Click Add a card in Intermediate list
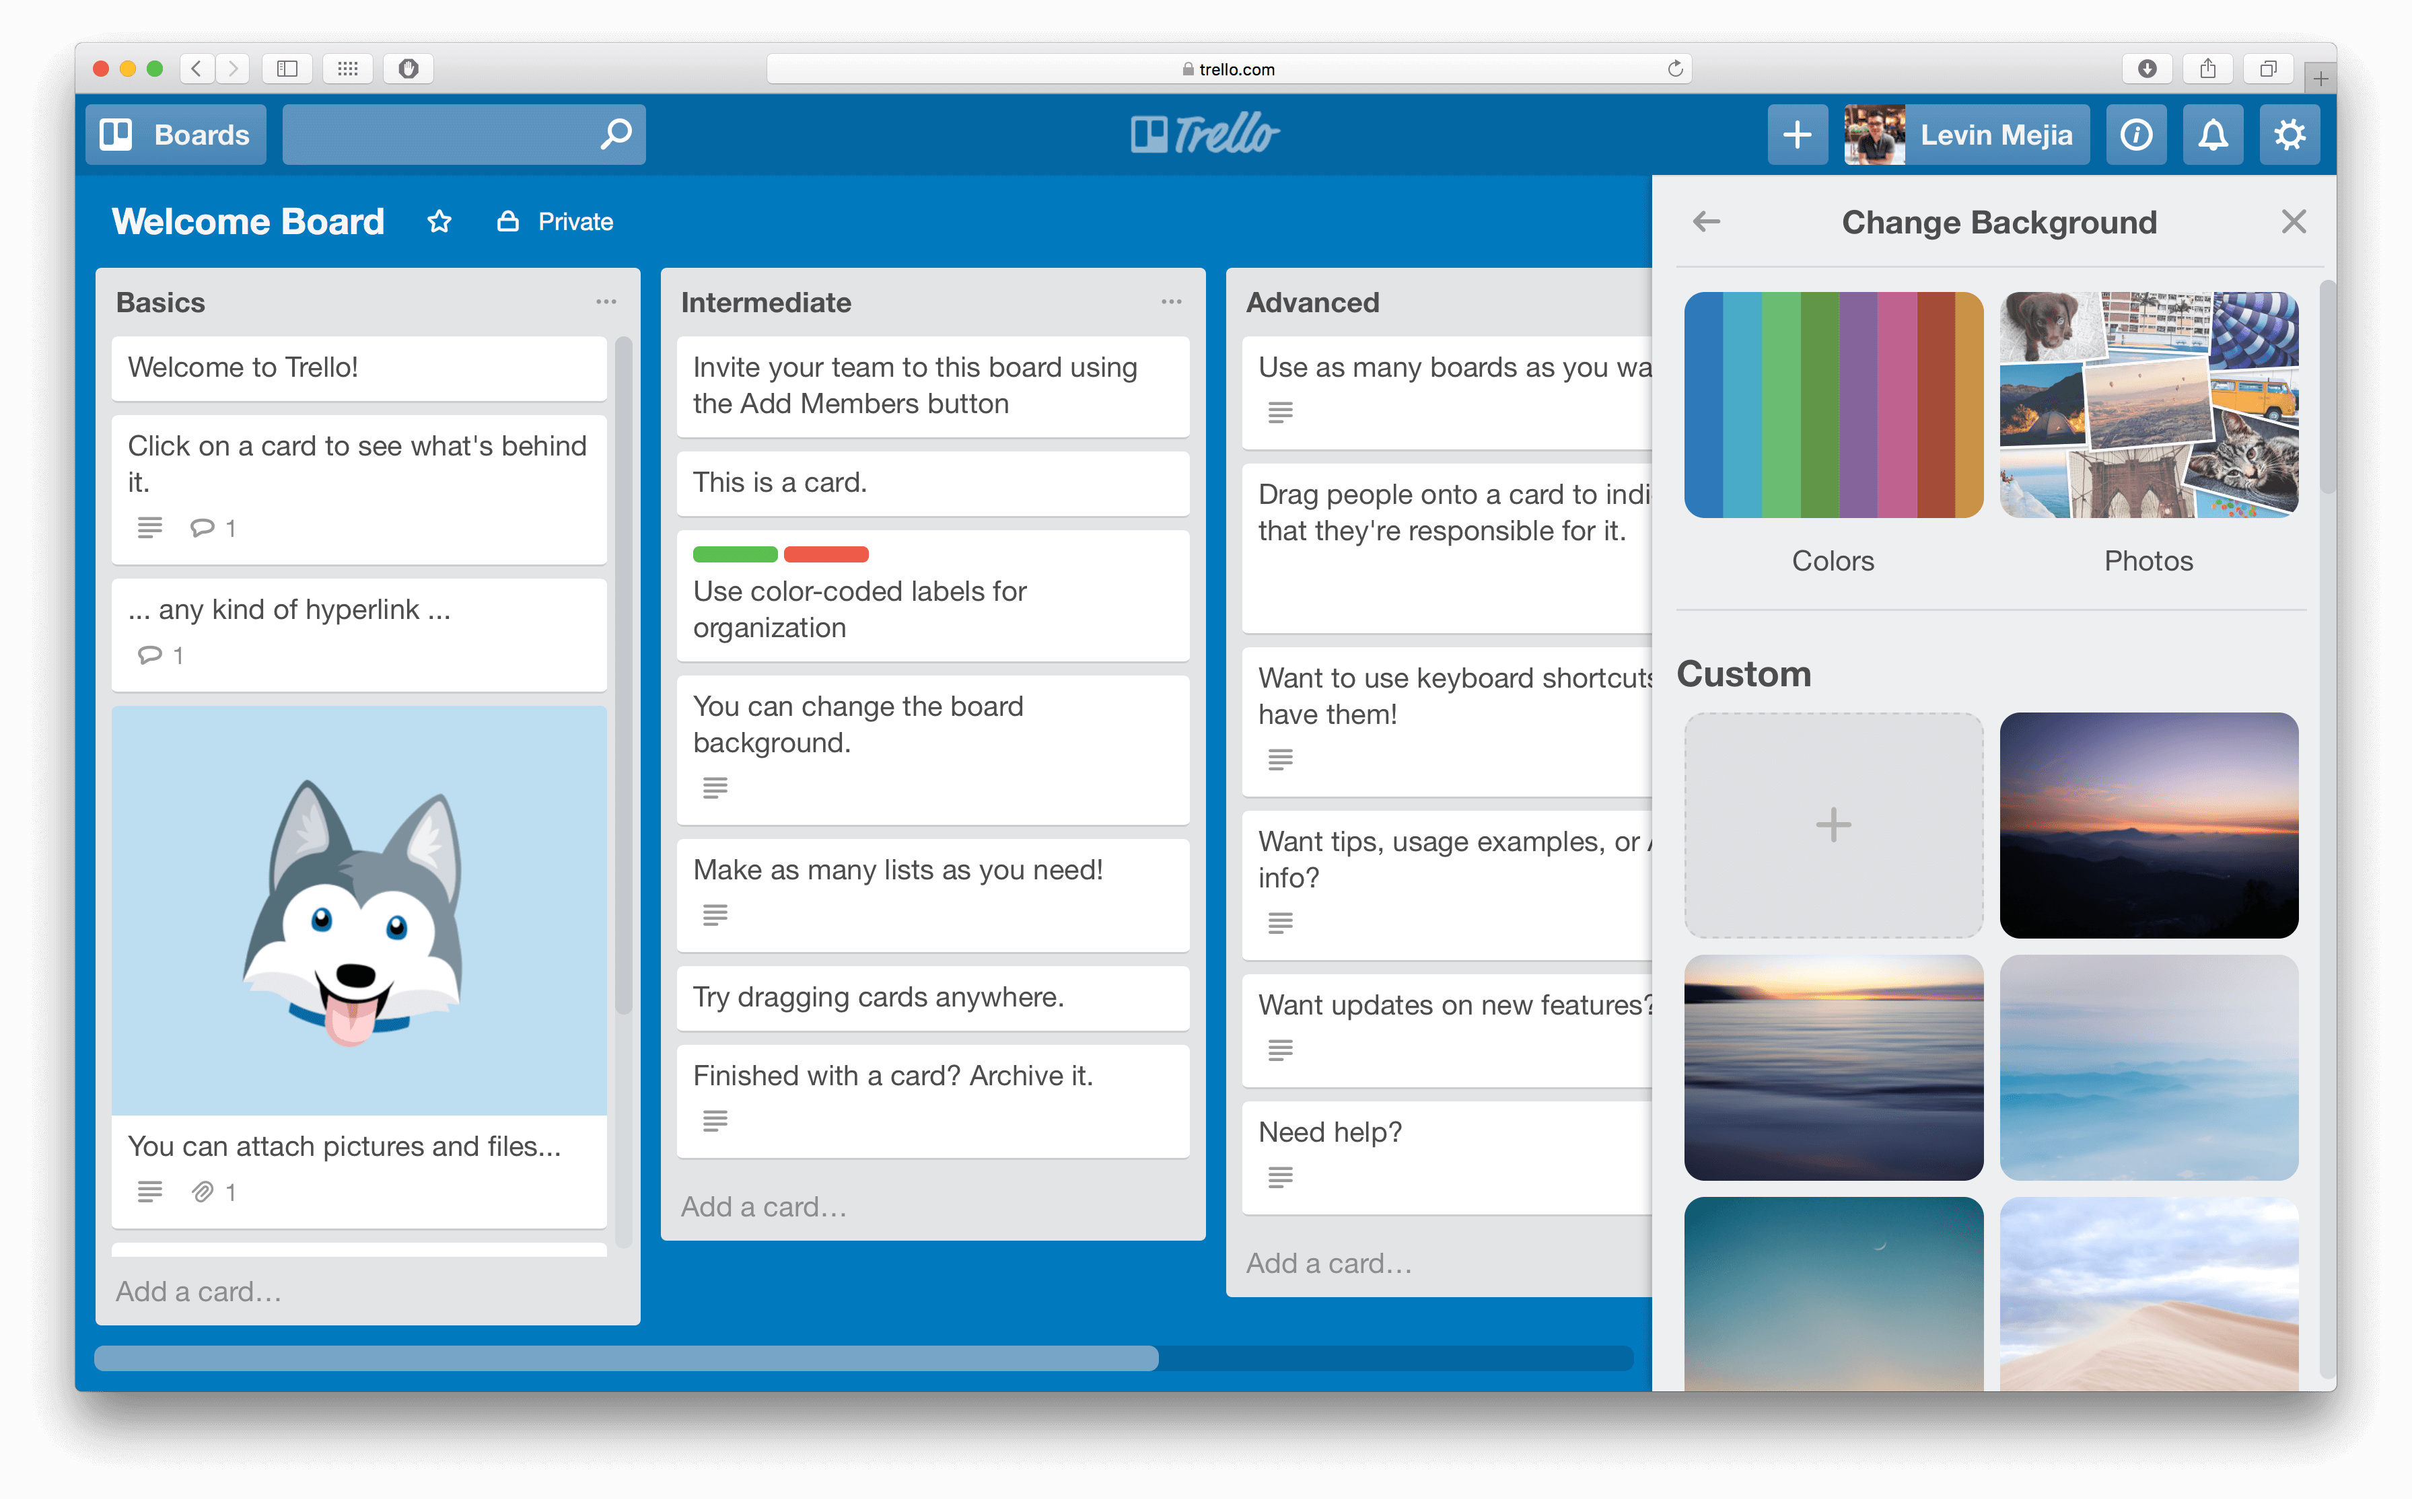Screen dimensions: 2412x1499 (765, 1207)
